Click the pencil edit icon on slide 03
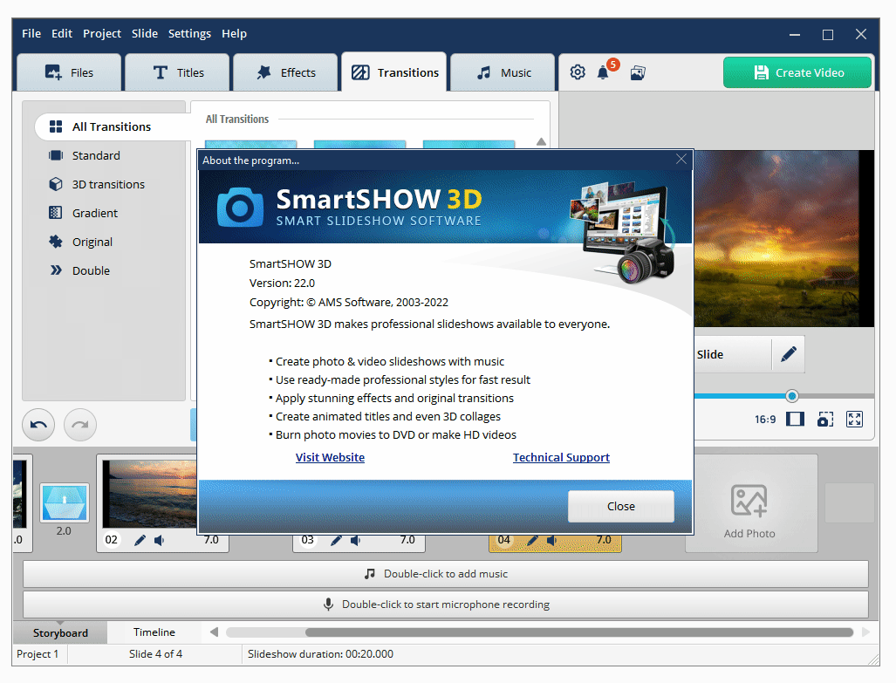The width and height of the screenshot is (896, 683). click(337, 540)
